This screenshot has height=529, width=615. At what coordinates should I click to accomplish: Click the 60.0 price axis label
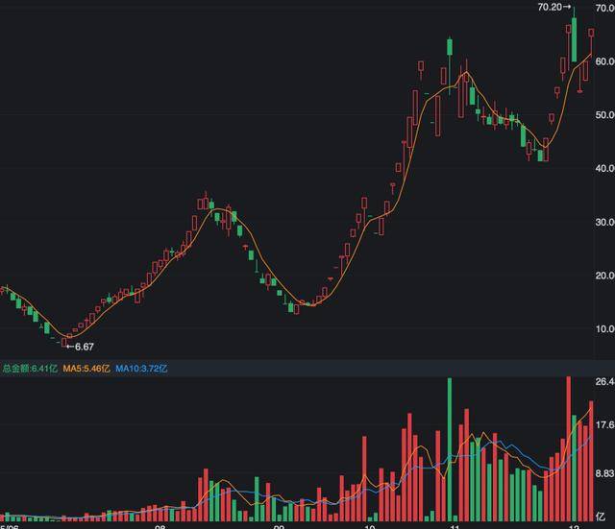[x=604, y=61]
